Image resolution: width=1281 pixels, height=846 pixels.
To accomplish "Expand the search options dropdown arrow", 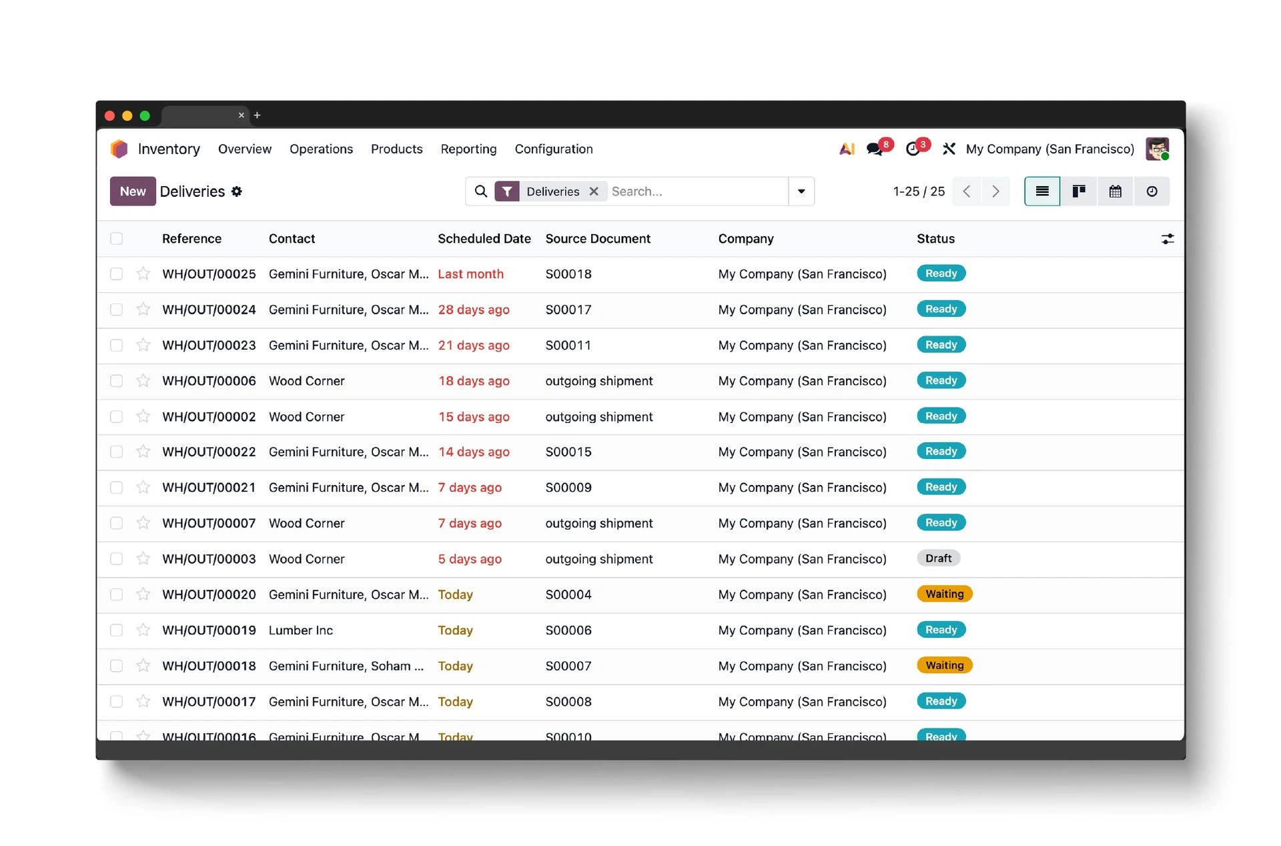I will tap(801, 191).
